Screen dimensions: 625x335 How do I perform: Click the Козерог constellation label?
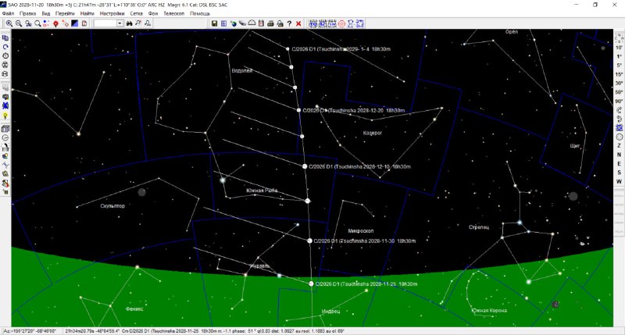tap(373, 133)
